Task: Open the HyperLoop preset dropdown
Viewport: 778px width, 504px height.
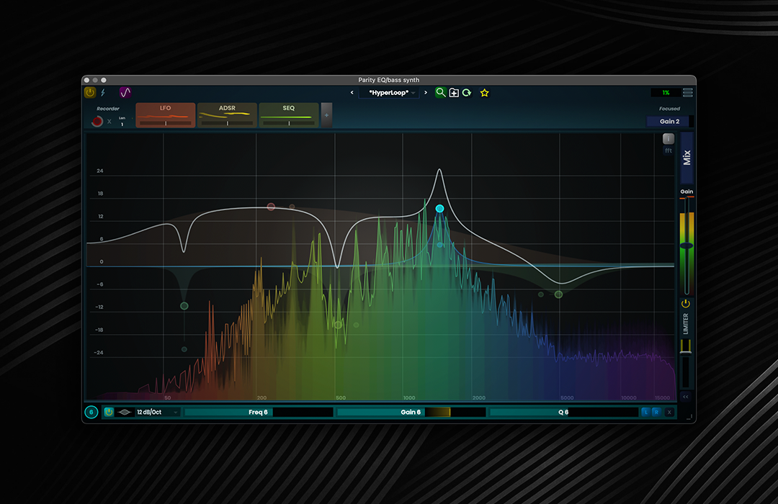Action: [x=390, y=93]
